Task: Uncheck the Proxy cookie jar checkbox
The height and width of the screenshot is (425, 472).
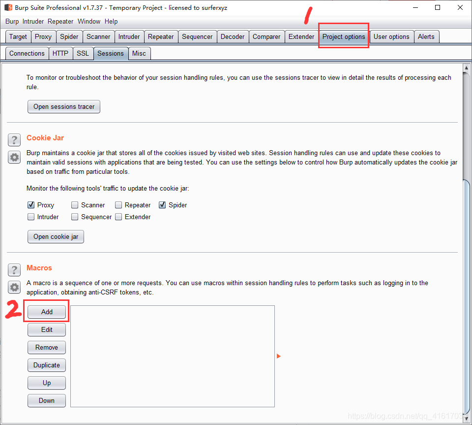Action: tap(31, 205)
